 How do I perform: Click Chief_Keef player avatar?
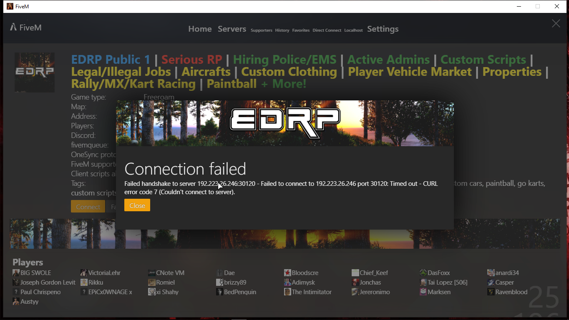pos(355,273)
